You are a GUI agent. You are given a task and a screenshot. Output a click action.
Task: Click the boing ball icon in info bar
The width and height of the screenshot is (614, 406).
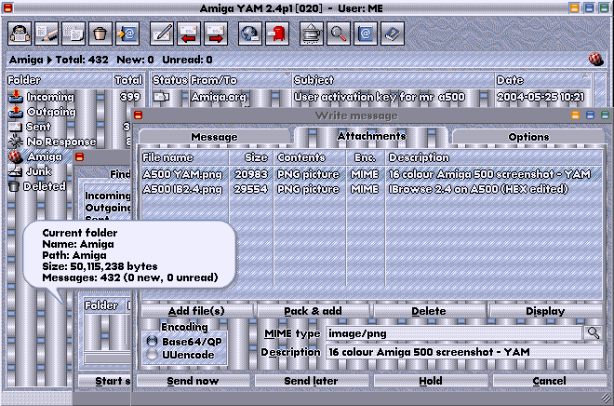596,60
